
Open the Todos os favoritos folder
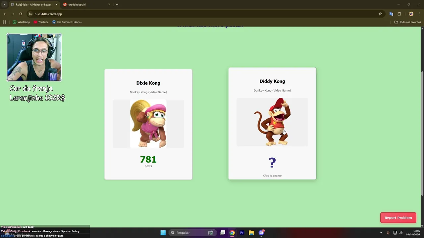pyautogui.click(x=407, y=22)
